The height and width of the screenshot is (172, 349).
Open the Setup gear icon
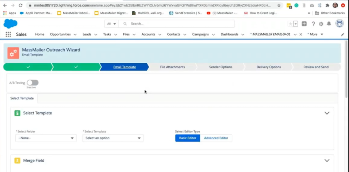point(321,24)
